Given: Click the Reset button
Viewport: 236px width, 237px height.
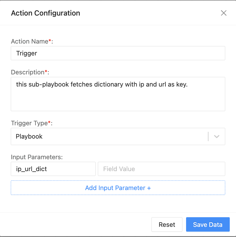Looking at the screenshot, I should pos(167,225).
